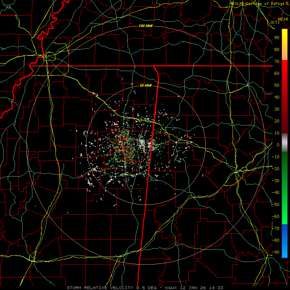Select the 50 value on the velocity scale

pyautogui.click(x=277, y=85)
